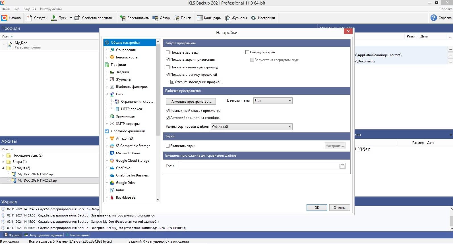Collapse the Сеть tree node
This screenshot has width=453, height=244.
point(106,94)
